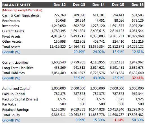Click the negative liabilities growth -32.41%
The height and width of the screenshot is (124, 145).
[137, 78]
